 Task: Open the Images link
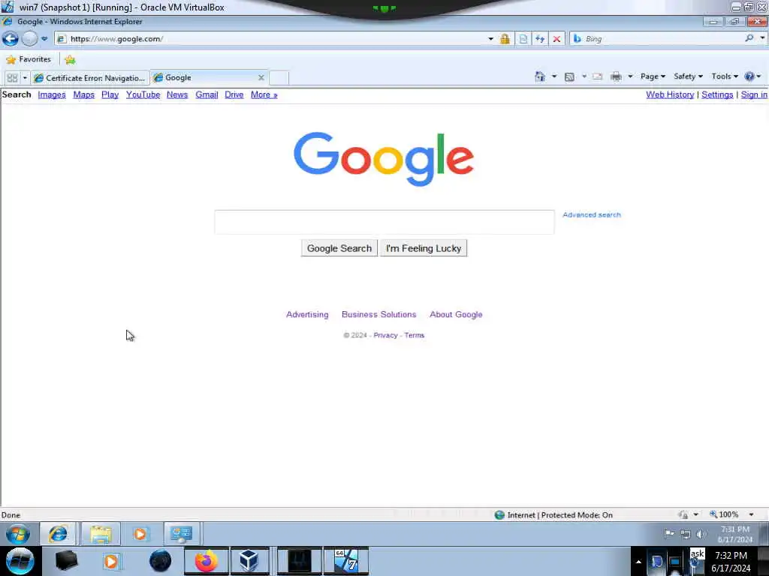pyautogui.click(x=52, y=94)
